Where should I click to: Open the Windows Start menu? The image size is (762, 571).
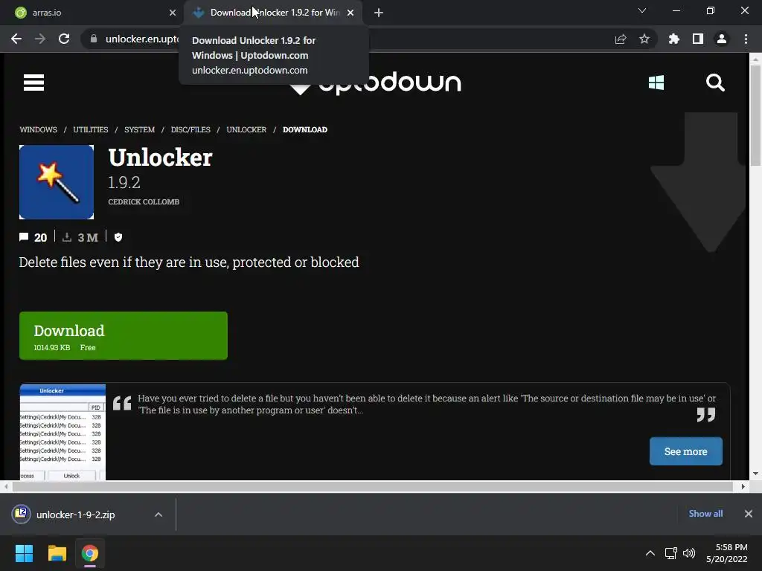pos(24,553)
